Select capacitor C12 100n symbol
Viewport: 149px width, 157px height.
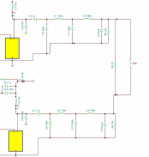[76, 123]
